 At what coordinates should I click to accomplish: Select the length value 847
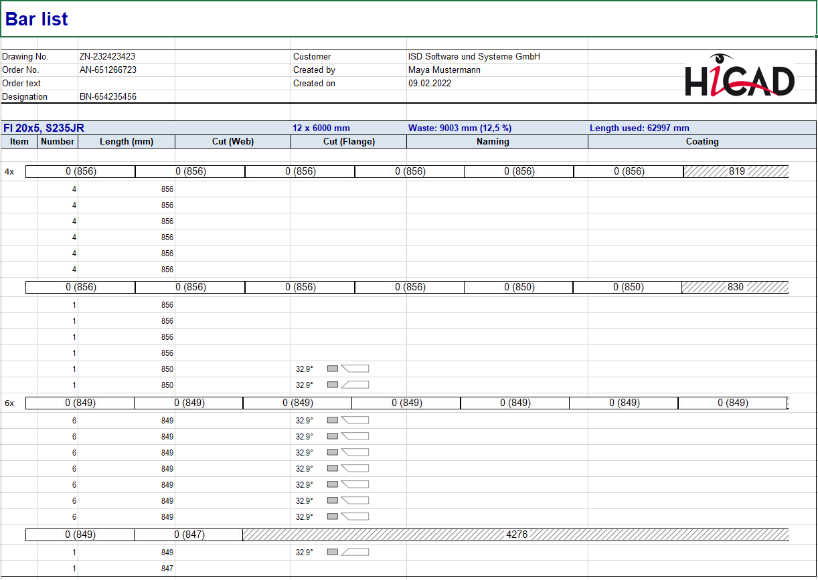(167, 569)
